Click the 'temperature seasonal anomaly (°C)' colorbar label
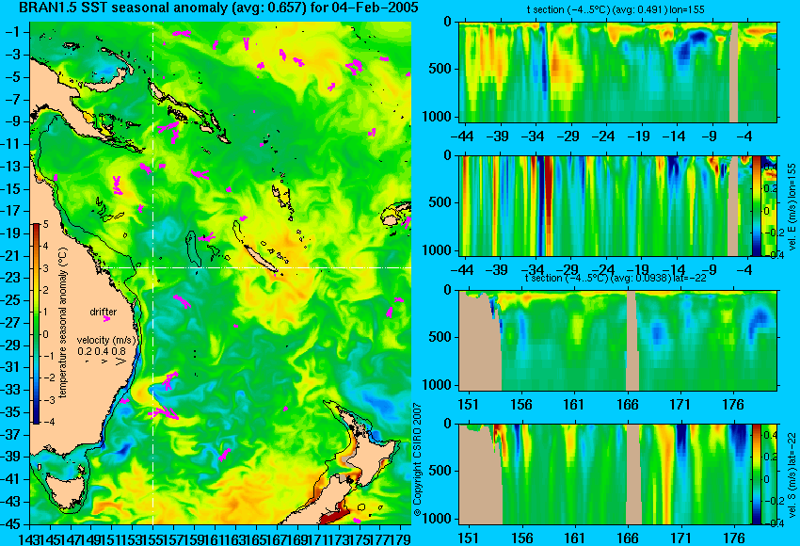This screenshot has width=800, height=546. coord(63,324)
